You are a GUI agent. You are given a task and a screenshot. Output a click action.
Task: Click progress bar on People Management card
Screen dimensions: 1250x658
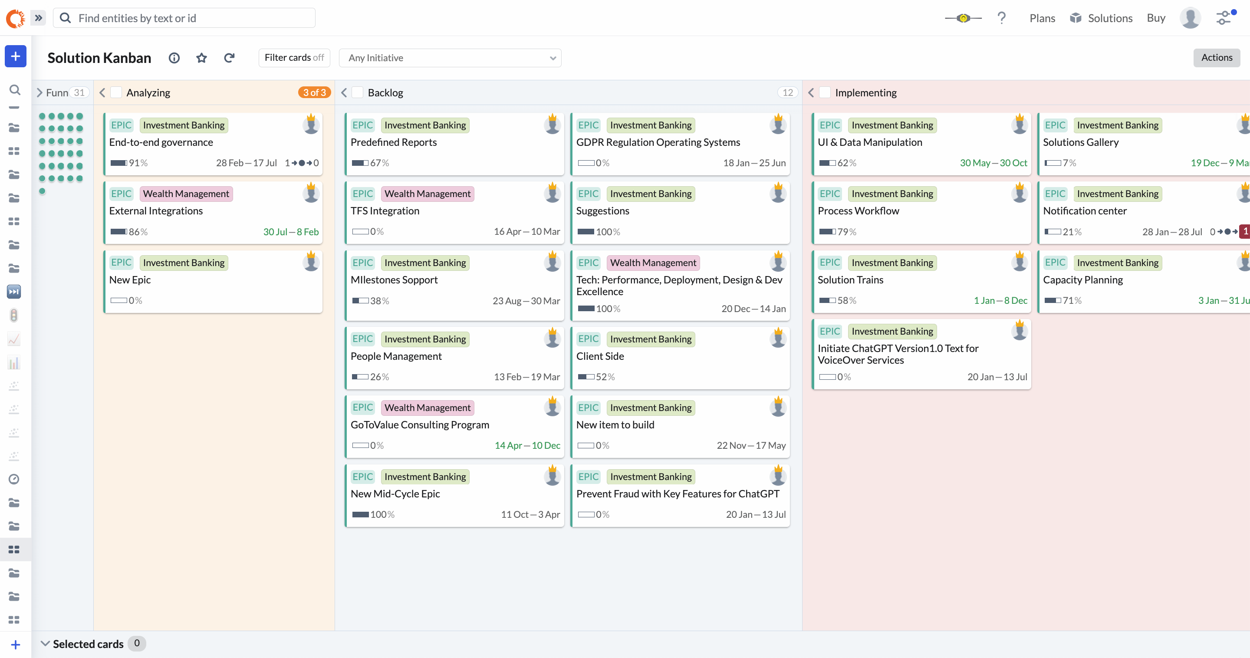(360, 377)
